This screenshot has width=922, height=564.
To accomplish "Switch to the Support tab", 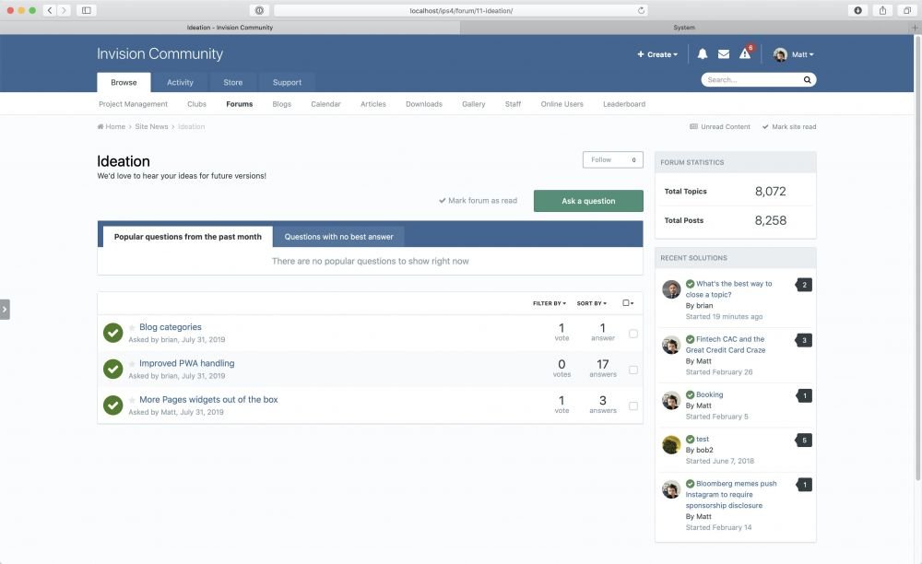I will [287, 82].
